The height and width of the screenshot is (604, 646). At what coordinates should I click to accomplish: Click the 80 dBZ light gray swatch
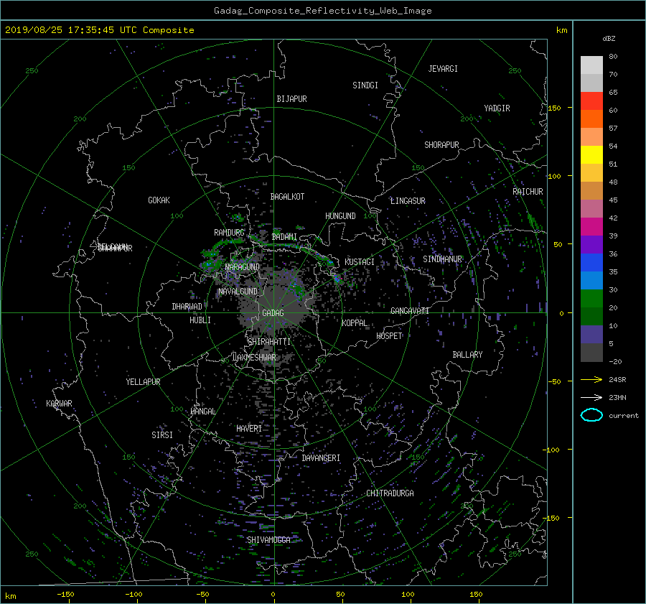pos(591,65)
